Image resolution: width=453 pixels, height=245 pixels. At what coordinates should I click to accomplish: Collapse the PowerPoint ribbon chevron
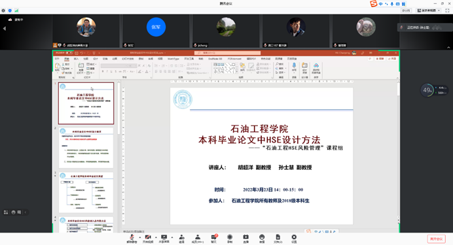pos(397,78)
